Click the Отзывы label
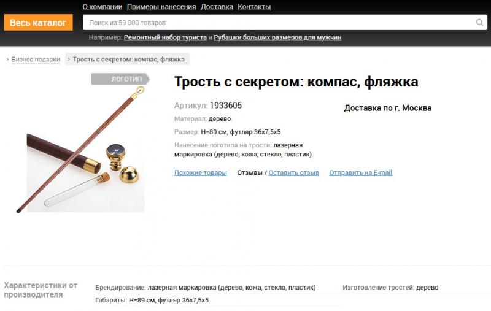This screenshot has width=491, height=311. 250,173
